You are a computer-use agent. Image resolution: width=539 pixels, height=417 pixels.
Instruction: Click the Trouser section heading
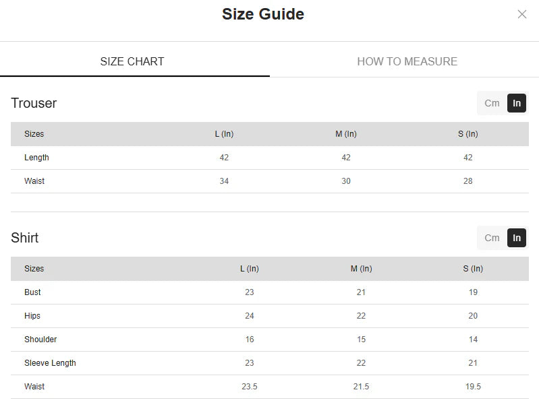point(34,103)
